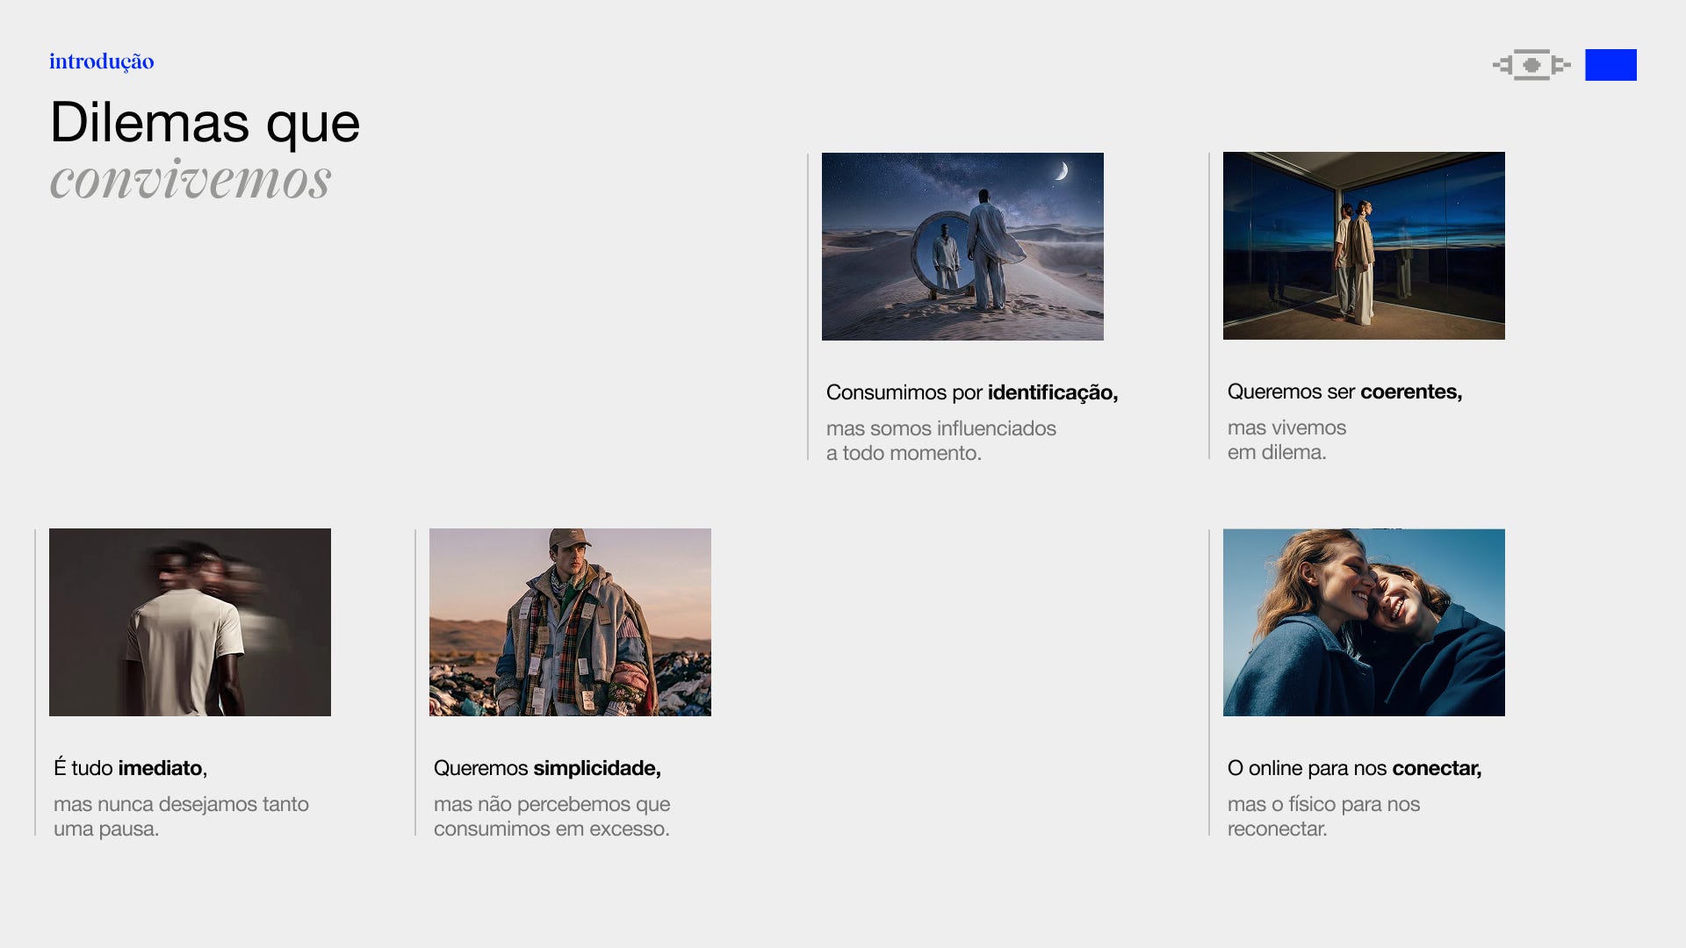
Task: Click the blue "introdução" label
Action: [x=102, y=61]
